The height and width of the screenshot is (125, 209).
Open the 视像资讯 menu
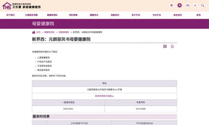[x=115, y=15]
